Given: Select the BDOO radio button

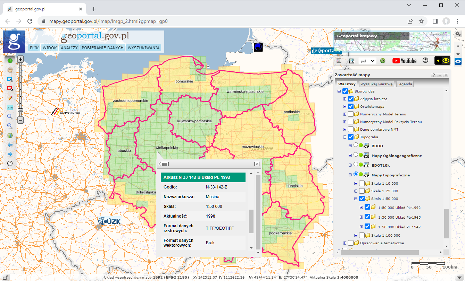Looking at the screenshot, I should (355, 146).
